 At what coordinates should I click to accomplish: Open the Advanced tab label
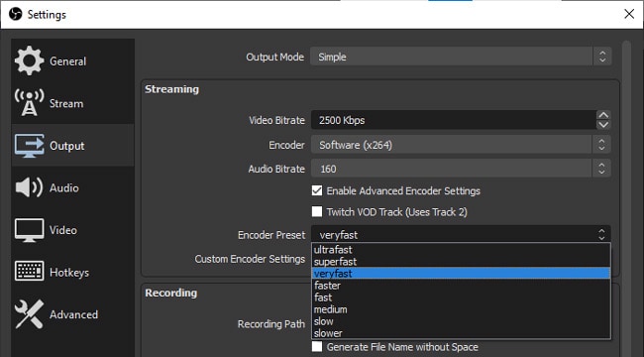(x=73, y=314)
